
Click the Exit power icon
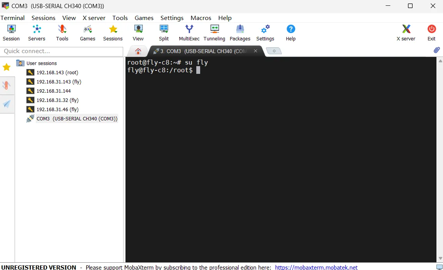pyautogui.click(x=431, y=33)
